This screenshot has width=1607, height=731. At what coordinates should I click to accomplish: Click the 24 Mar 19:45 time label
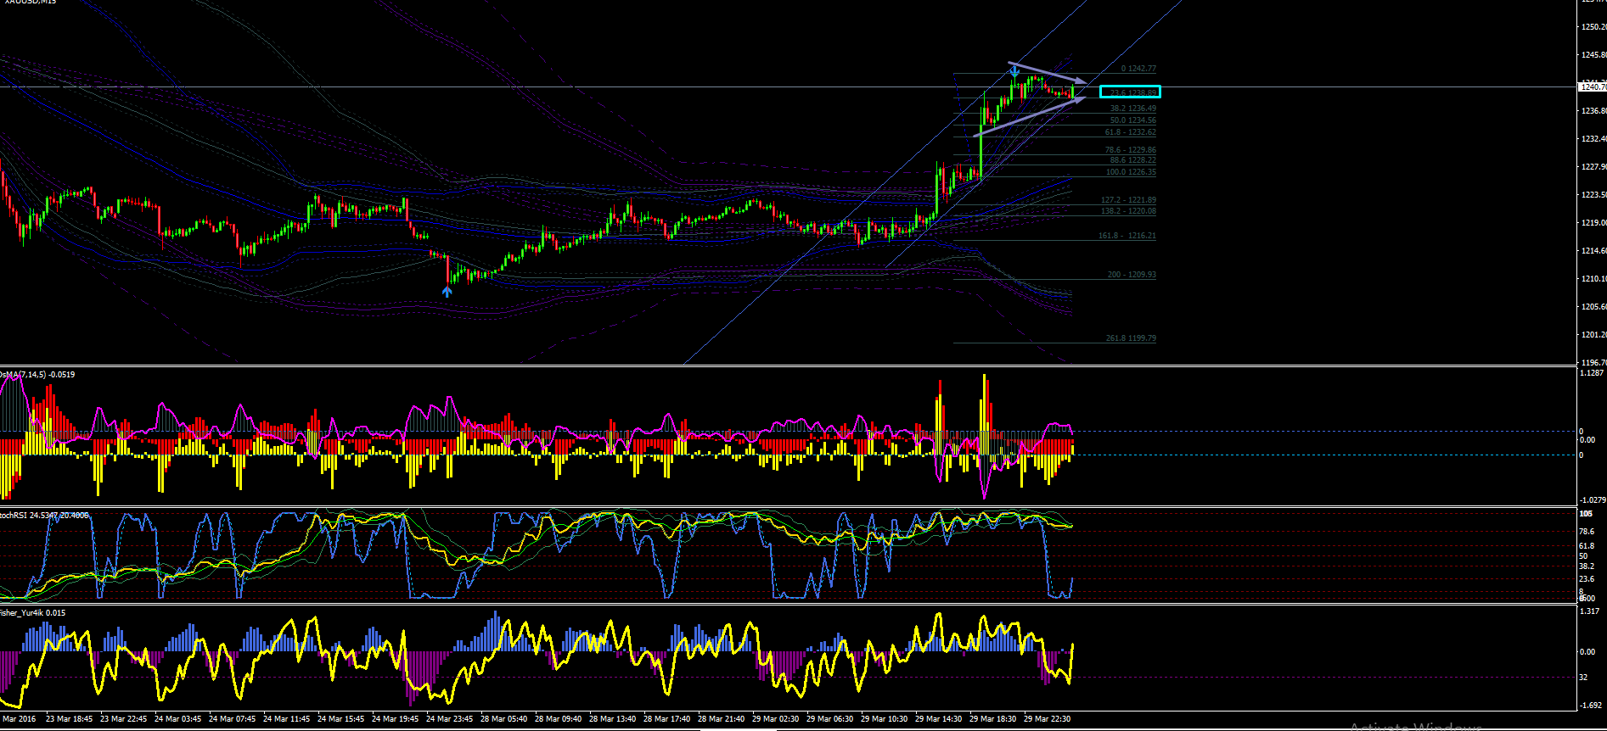pos(396,719)
